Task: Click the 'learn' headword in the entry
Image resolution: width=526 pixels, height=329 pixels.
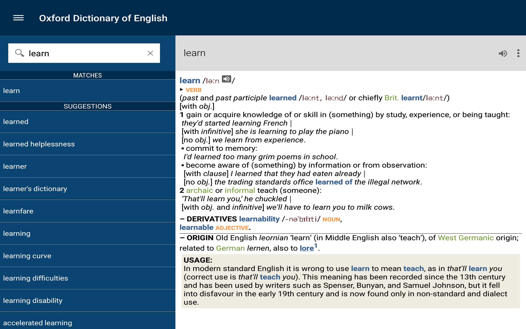Action: click(x=190, y=81)
